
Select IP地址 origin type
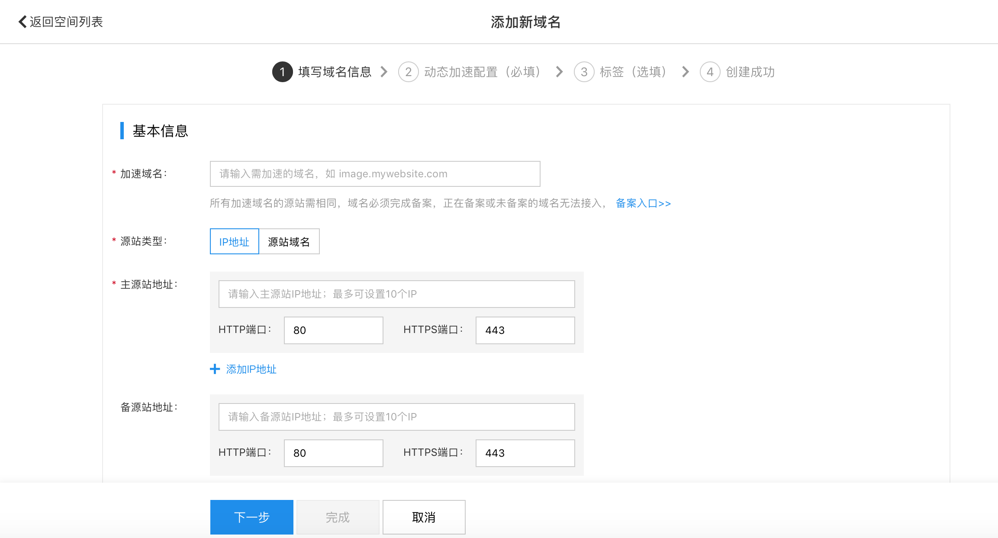coord(234,241)
